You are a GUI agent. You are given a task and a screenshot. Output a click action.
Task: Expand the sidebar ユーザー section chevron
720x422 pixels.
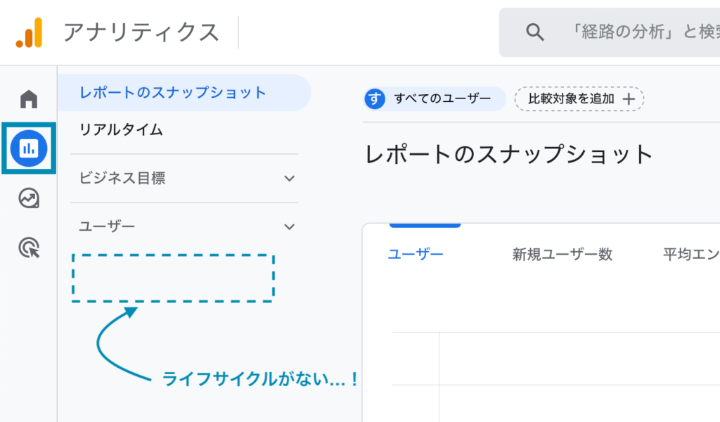point(289,227)
